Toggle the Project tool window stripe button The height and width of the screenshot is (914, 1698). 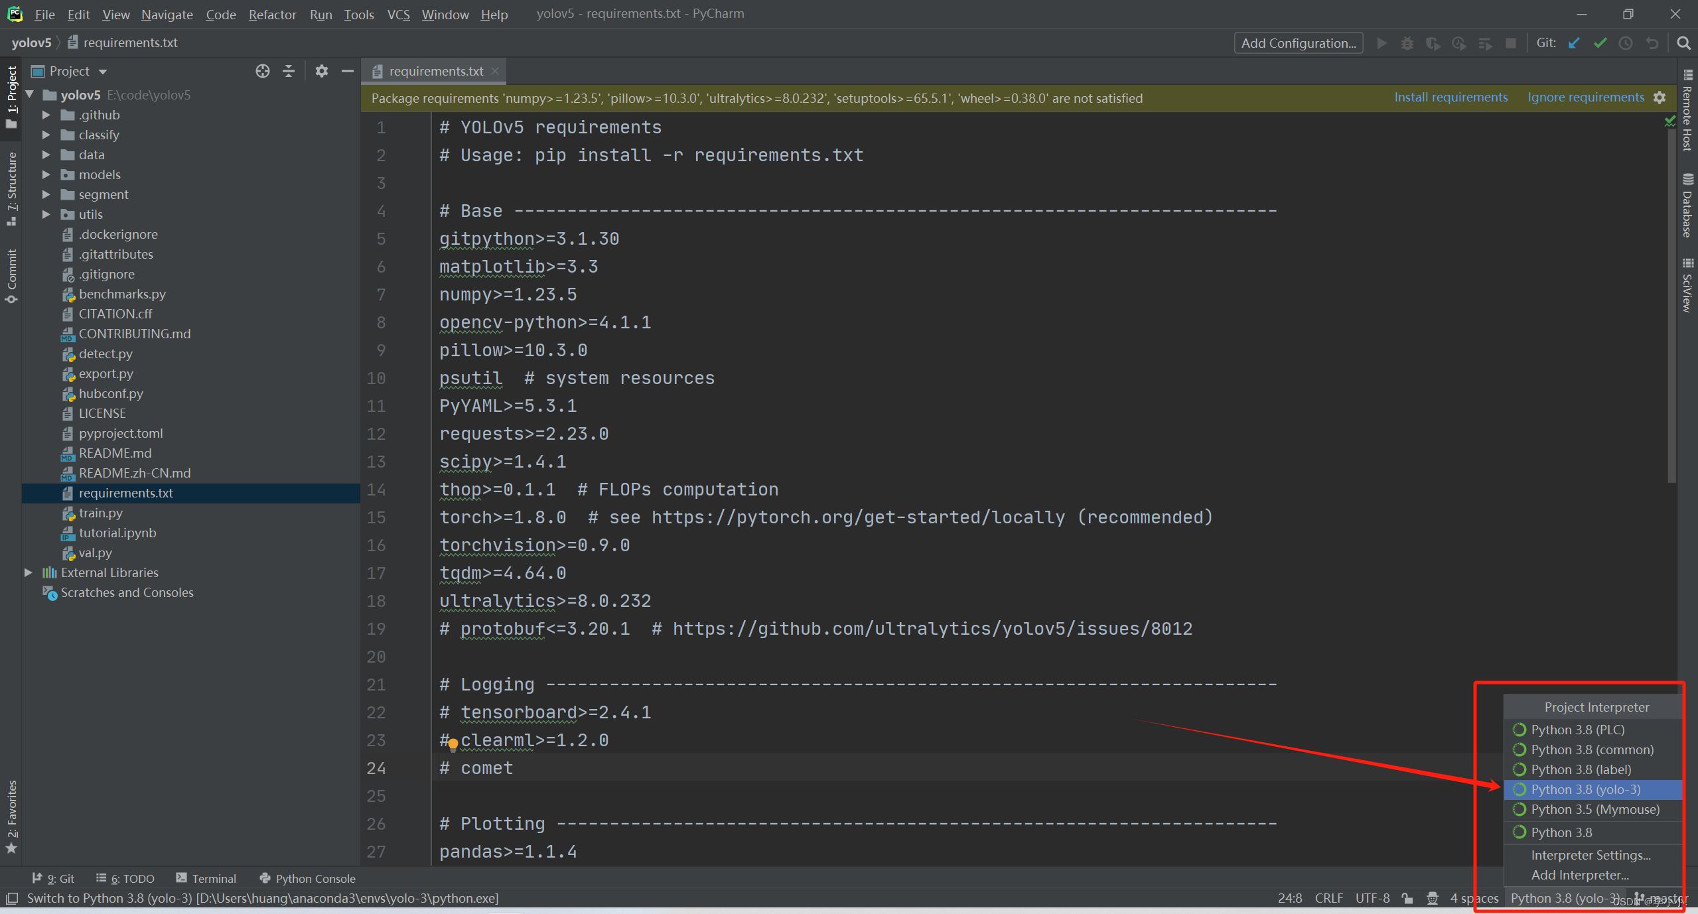[x=11, y=98]
